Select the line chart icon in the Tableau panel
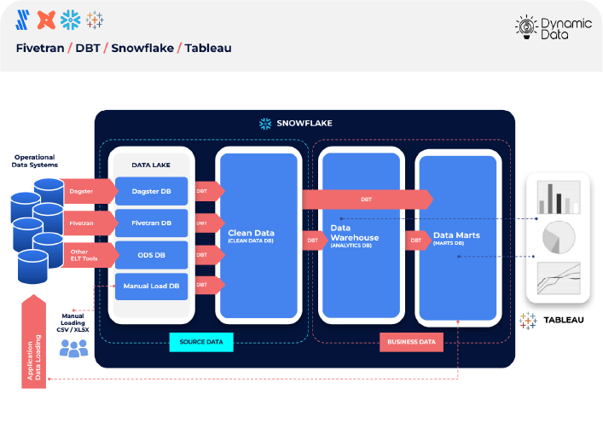This screenshot has width=603, height=446. tap(558, 276)
